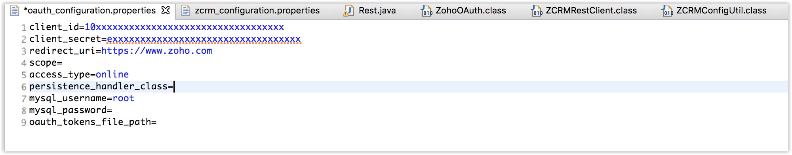
Task: Click the root value of mysql_username
Action: tap(123, 98)
